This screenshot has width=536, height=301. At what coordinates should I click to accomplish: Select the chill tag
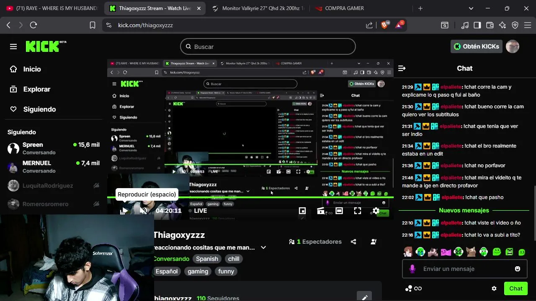pos(234,259)
